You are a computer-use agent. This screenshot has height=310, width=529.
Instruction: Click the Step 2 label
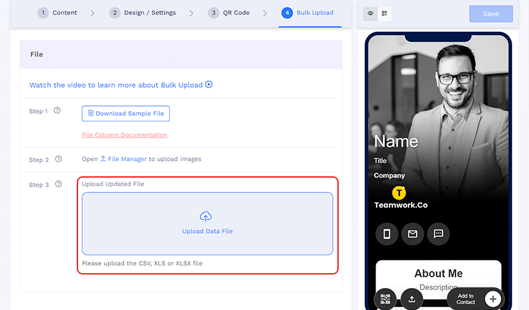(x=39, y=160)
